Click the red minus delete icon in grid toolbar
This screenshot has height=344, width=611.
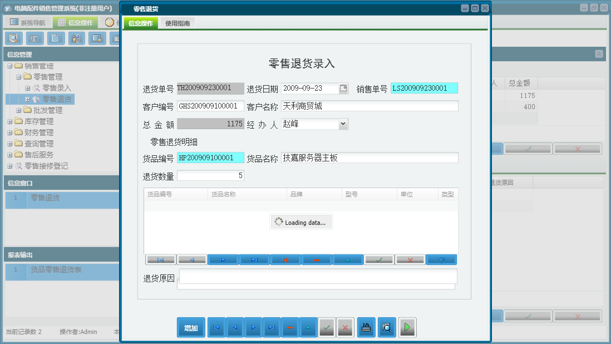tap(317, 259)
